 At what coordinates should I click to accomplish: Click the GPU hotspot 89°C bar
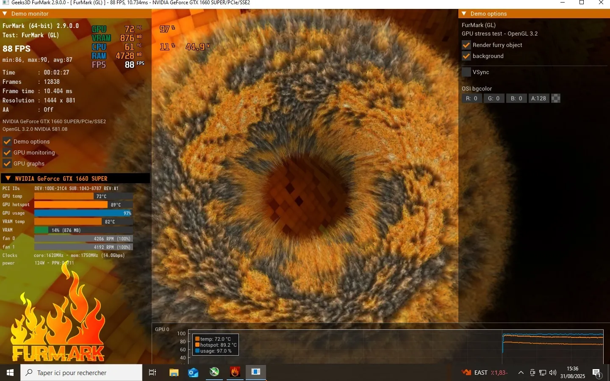pos(83,204)
